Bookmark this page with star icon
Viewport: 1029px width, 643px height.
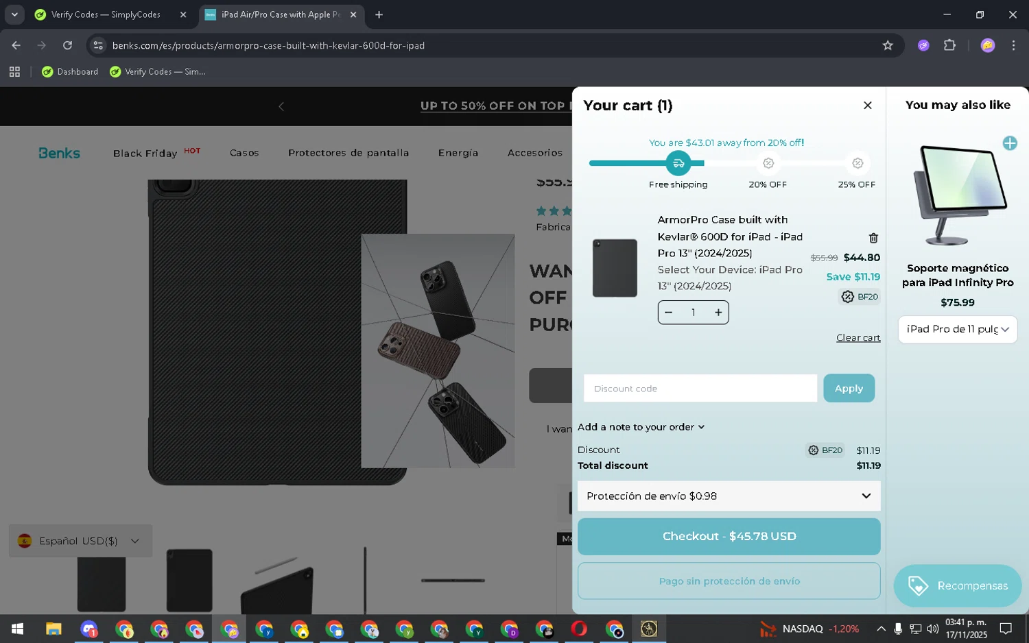pyautogui.click(x=888, y=45)
